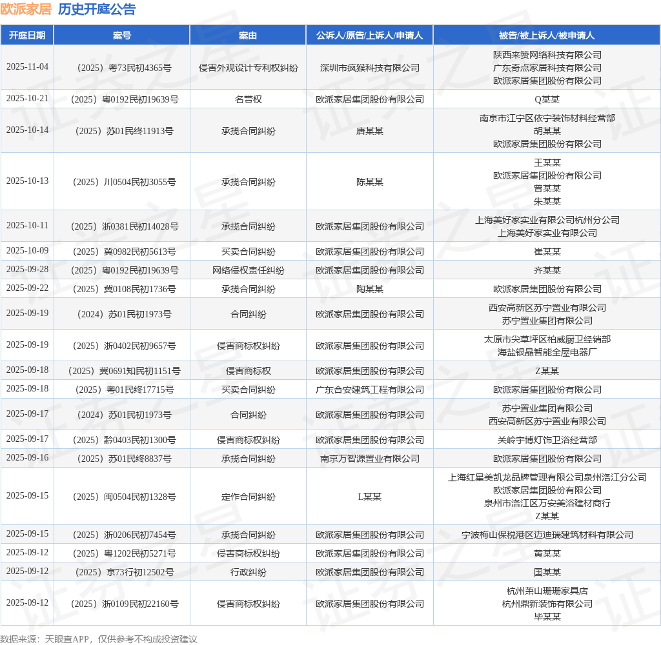Viewport: 661px width, 645px height.
Task: Click defendant 关岭宇博灯饰卫浴经营部
Action: tap(547, 441)
